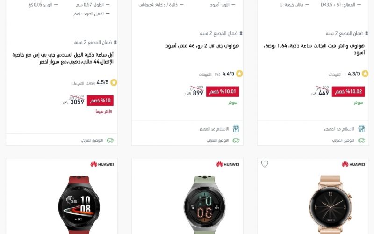Click the Huawei logo above the rose gold watch
This screenshot has width=374, height=234.
(x=353, y=164)
